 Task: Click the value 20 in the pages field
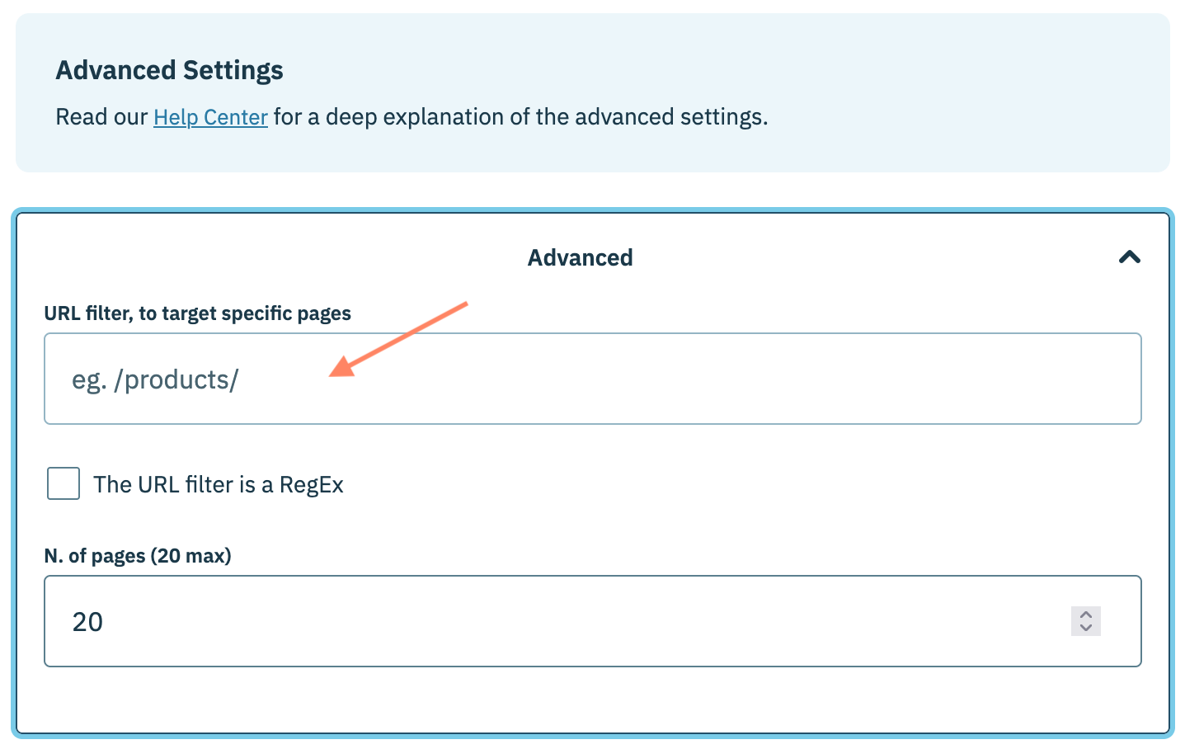tap(87, 621)
